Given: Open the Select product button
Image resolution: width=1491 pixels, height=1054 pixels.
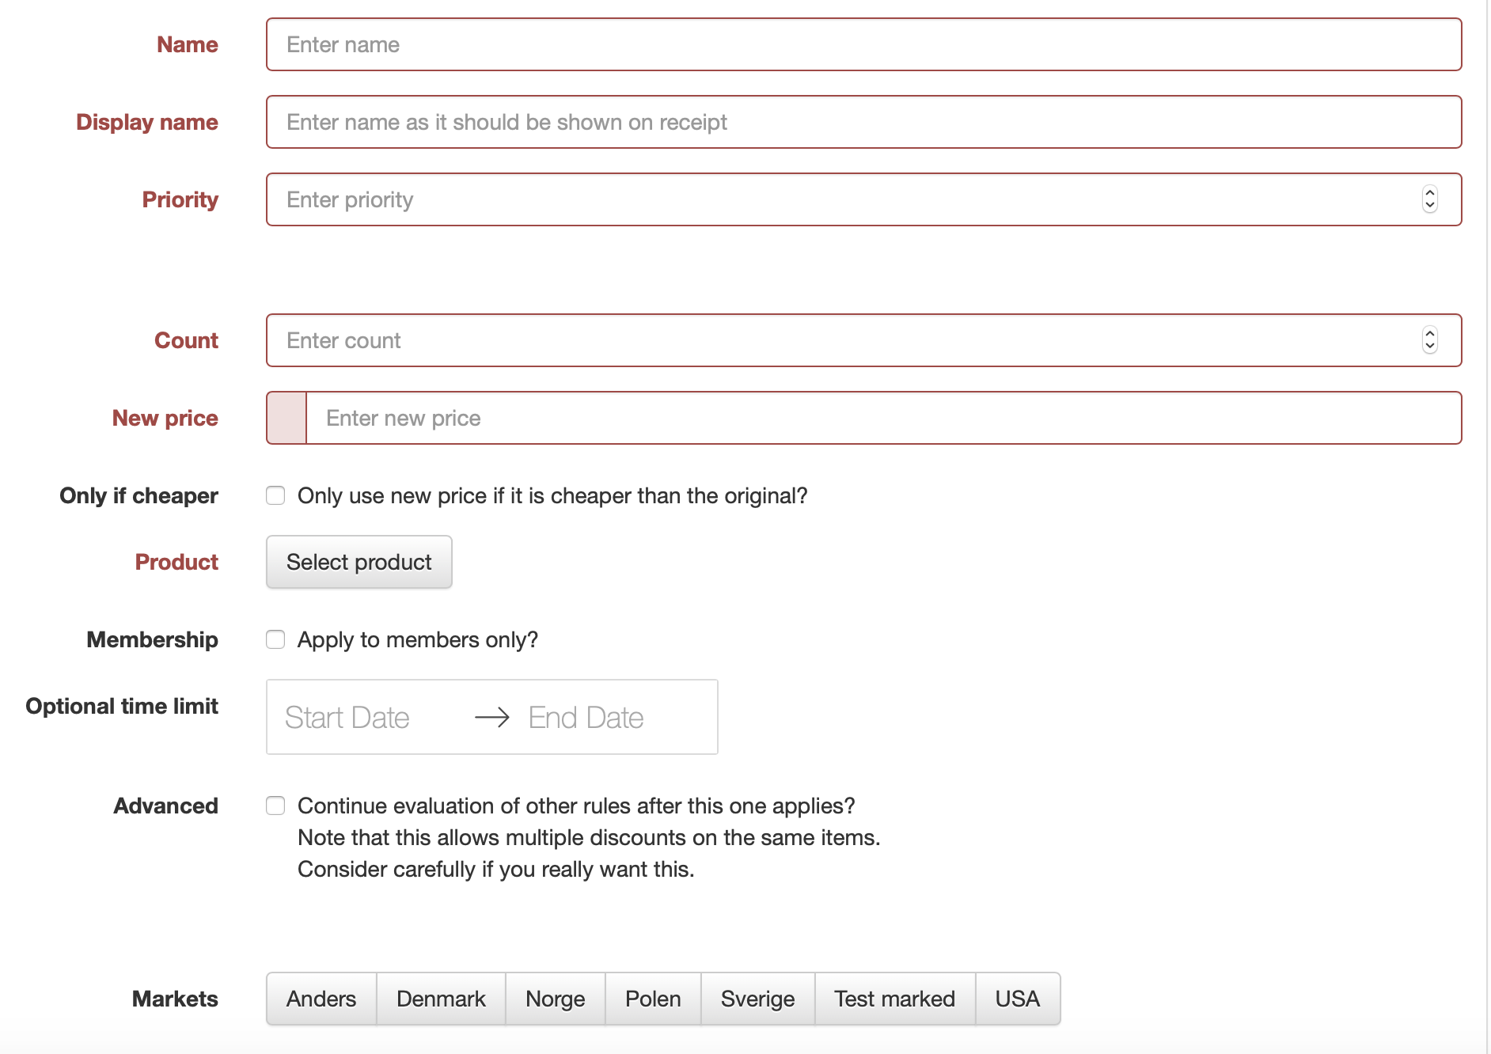Looking at the screenshot, I should [359, 562].
